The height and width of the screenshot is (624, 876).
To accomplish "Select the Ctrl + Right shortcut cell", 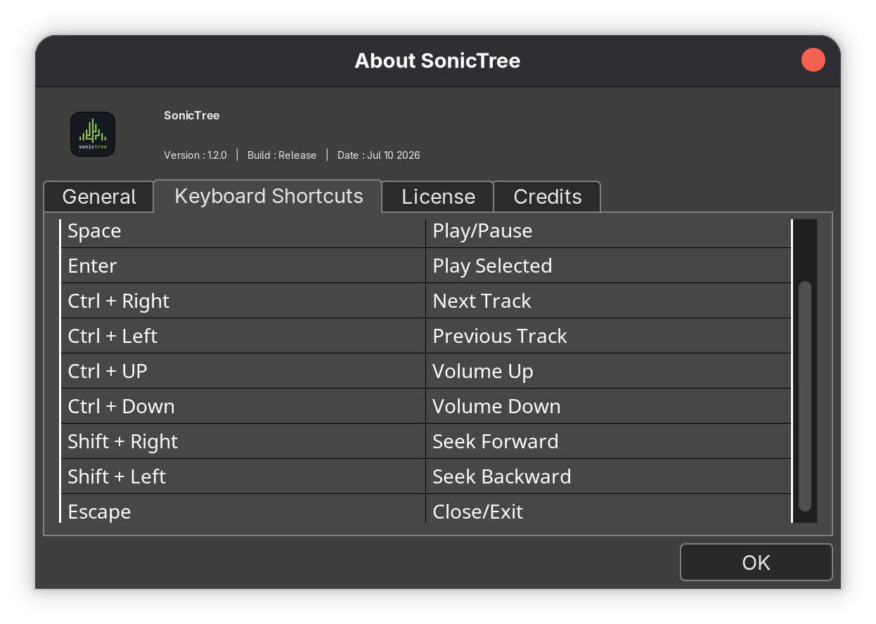I will 243,301.
